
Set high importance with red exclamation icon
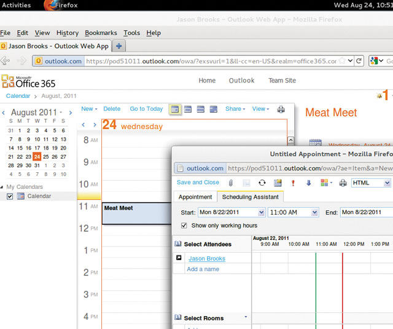[x=293, y=183]
